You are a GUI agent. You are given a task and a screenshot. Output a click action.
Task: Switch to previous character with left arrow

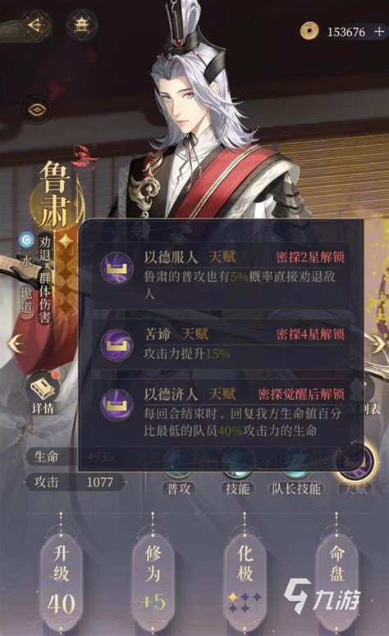click(16, 344)
